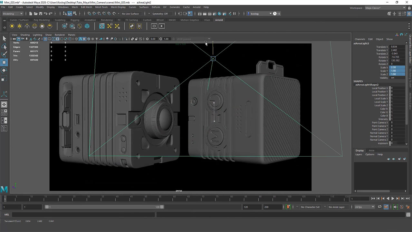
Task: Open the 24 fps frame rate dropdown
Action: coord(364,207)
